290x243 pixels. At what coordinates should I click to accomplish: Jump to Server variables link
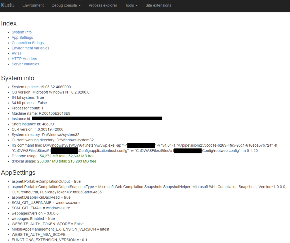click(x=25, y=64)
